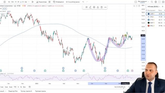
Task: Open drawing templates in floating toolbar
Action: [87, 7]
